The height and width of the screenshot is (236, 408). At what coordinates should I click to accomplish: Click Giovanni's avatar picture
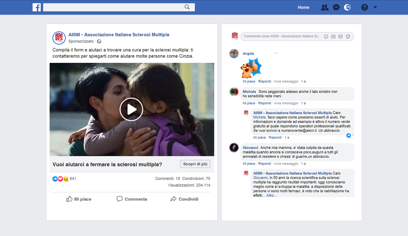coord(234,148)
